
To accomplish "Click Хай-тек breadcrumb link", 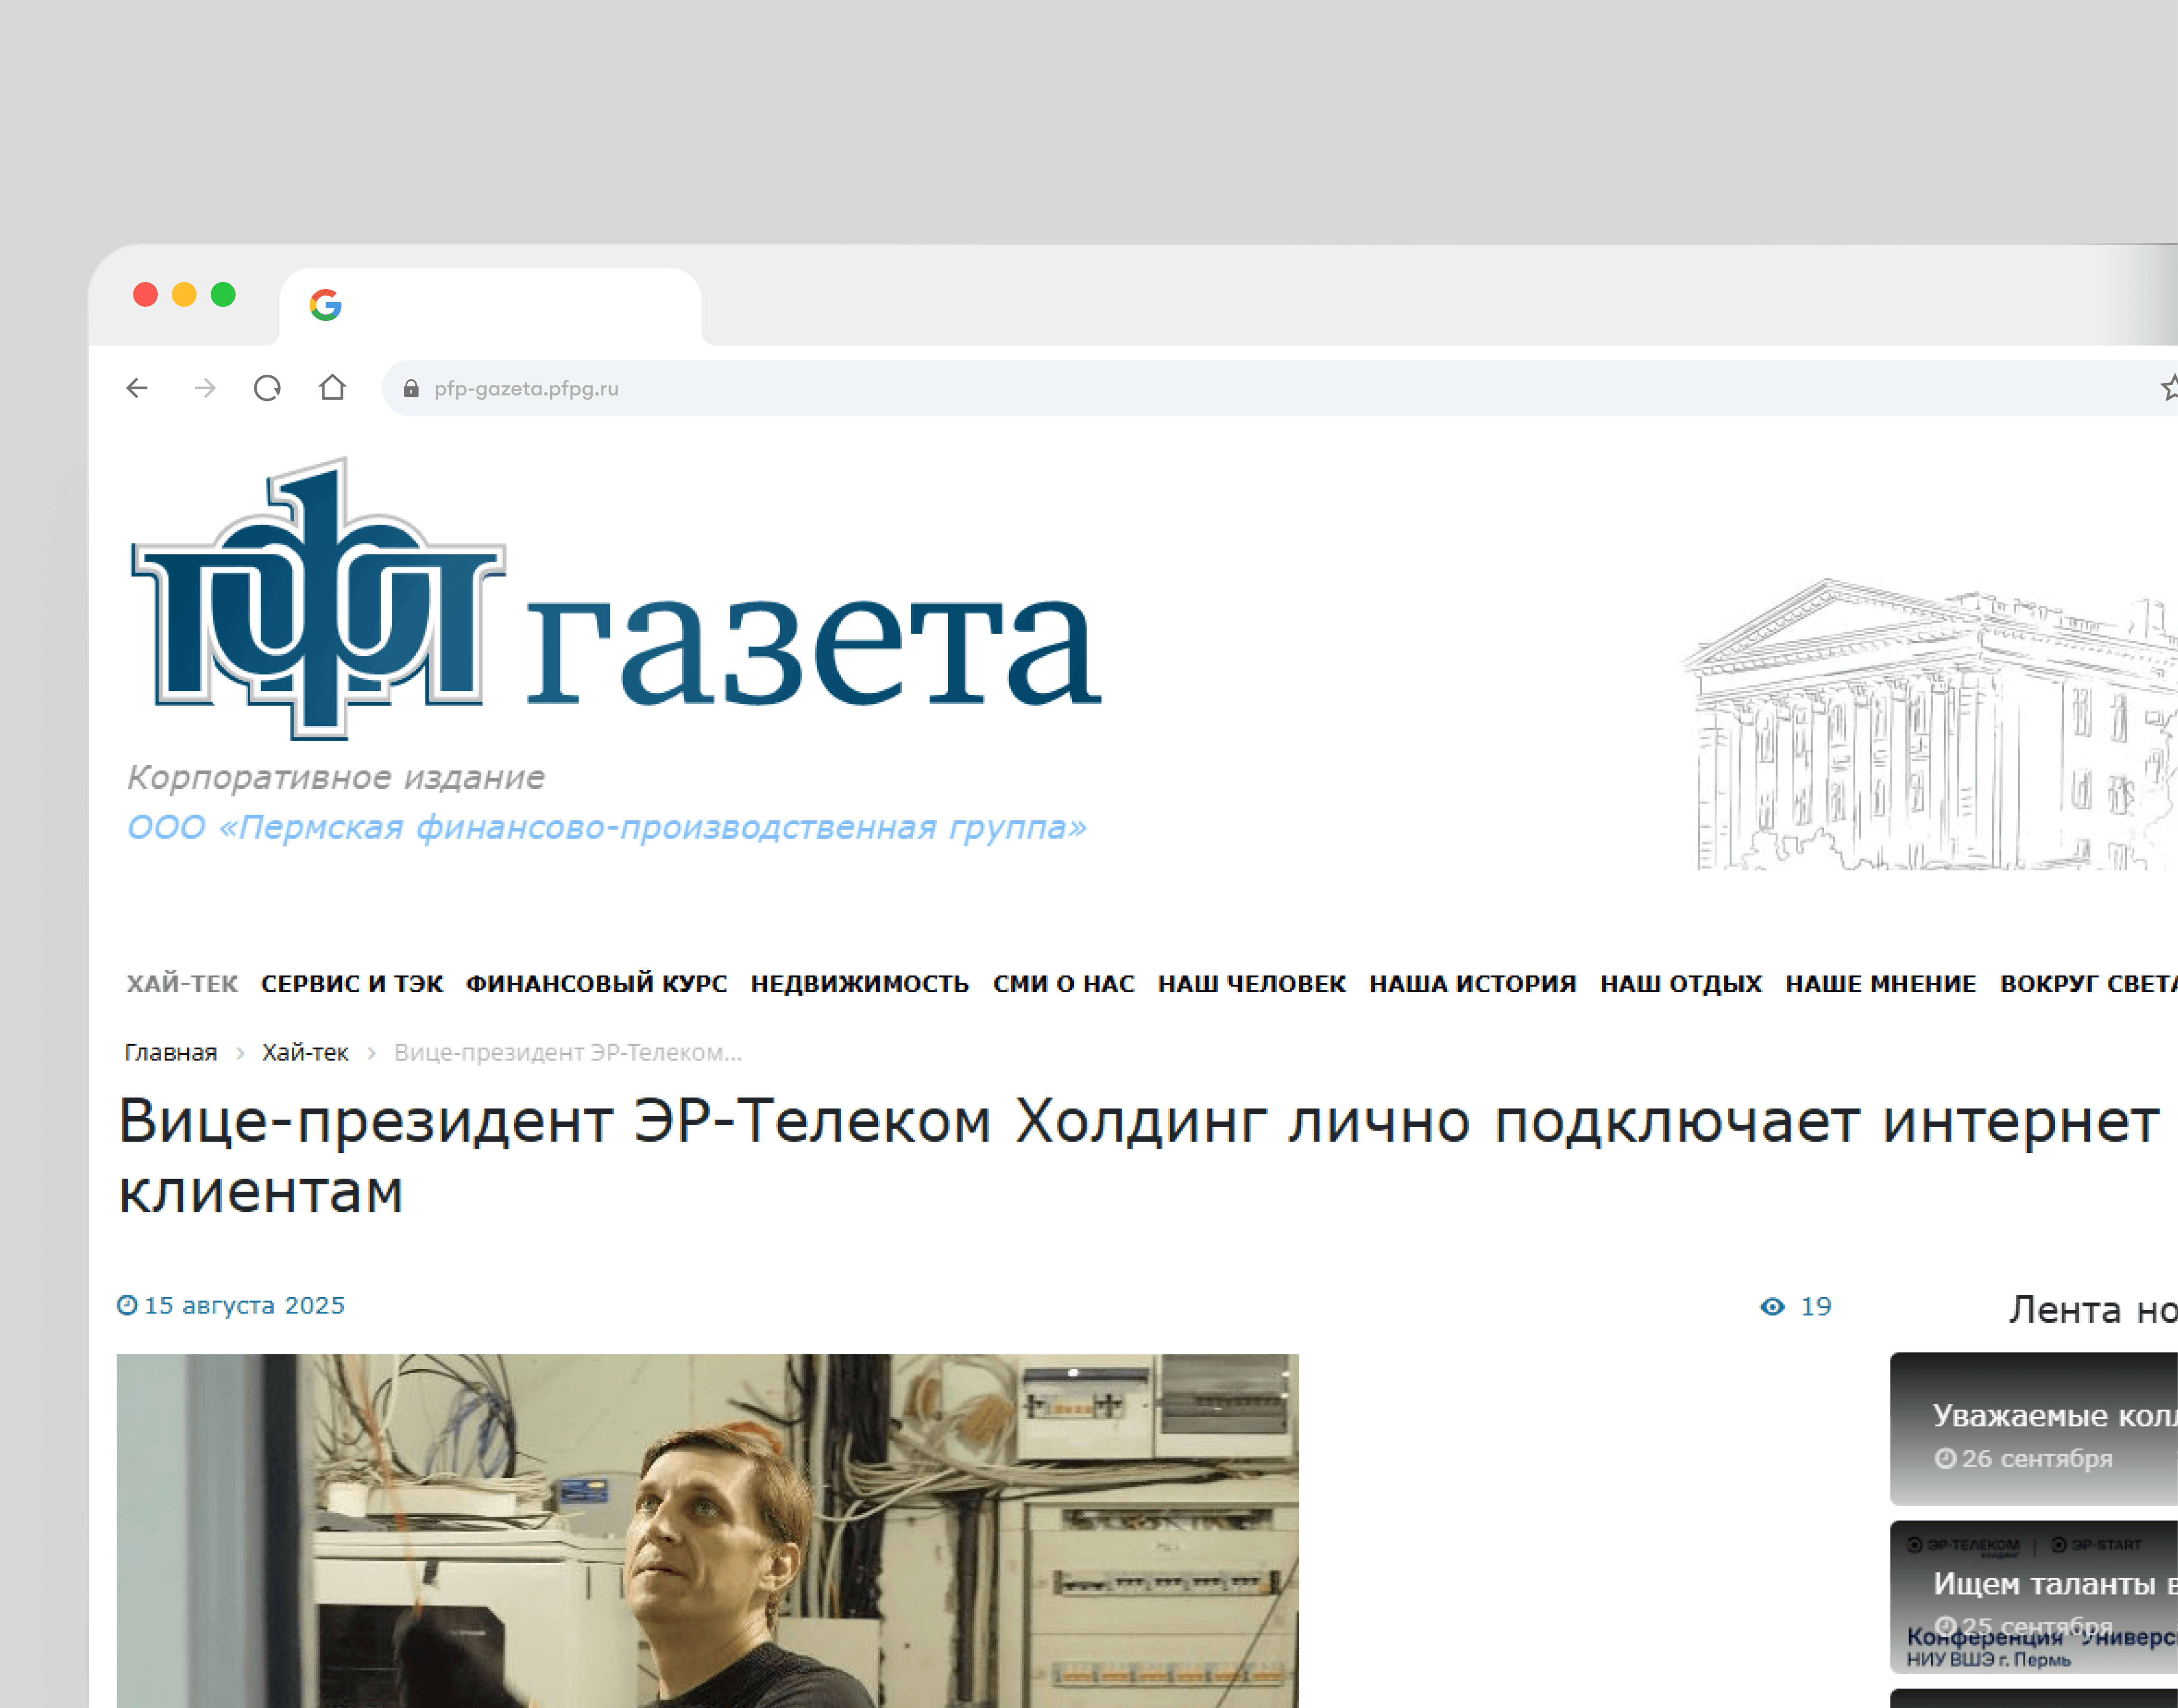I will point(305,1052).
